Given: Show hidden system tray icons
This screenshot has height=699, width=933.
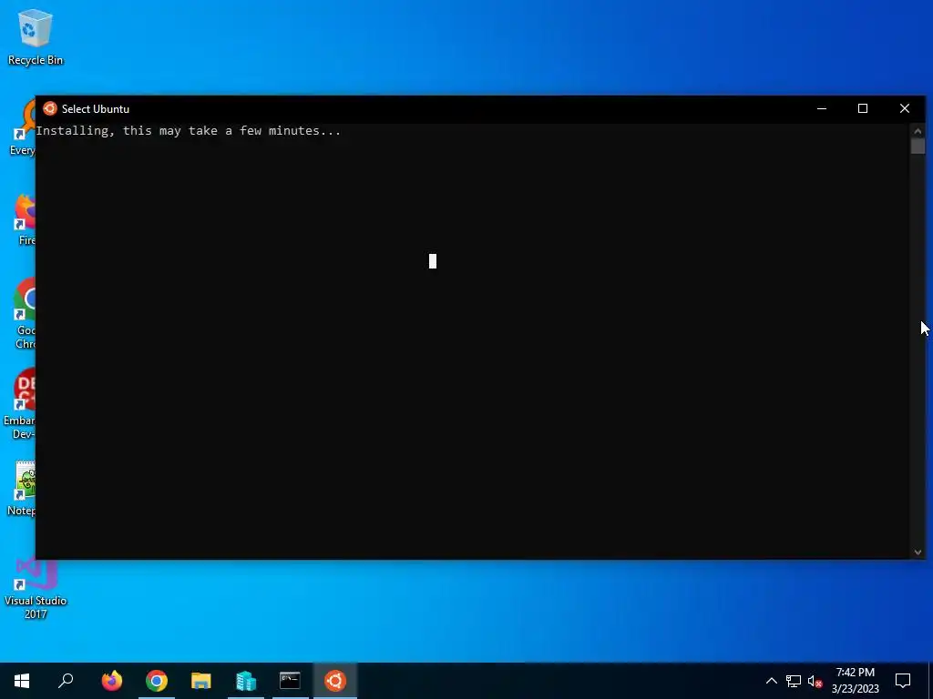Looking at the screenshot, I should (x=771, y=681).
